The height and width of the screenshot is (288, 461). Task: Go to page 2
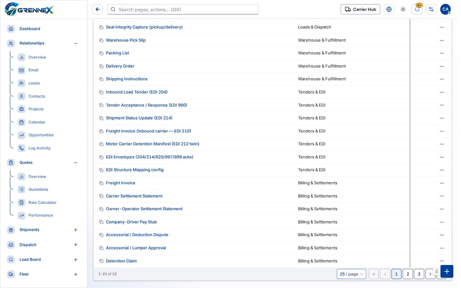click(408, 274)
